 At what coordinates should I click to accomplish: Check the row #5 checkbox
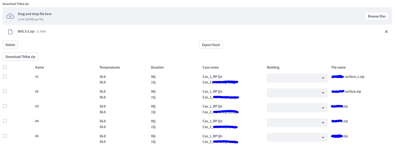5,136
